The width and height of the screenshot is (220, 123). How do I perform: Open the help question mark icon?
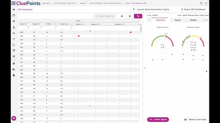(206, 3)
